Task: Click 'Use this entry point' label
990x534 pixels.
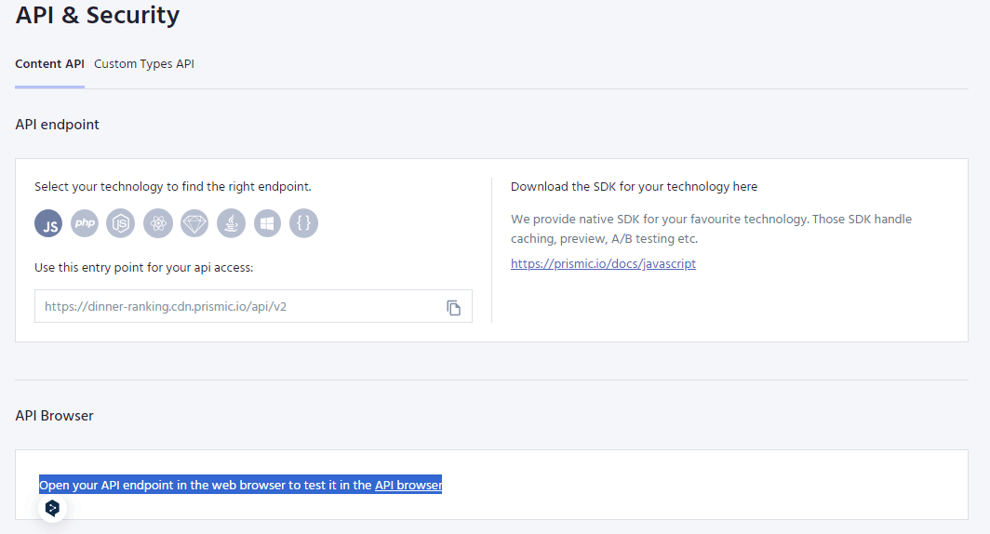Action: coord(144,268)
